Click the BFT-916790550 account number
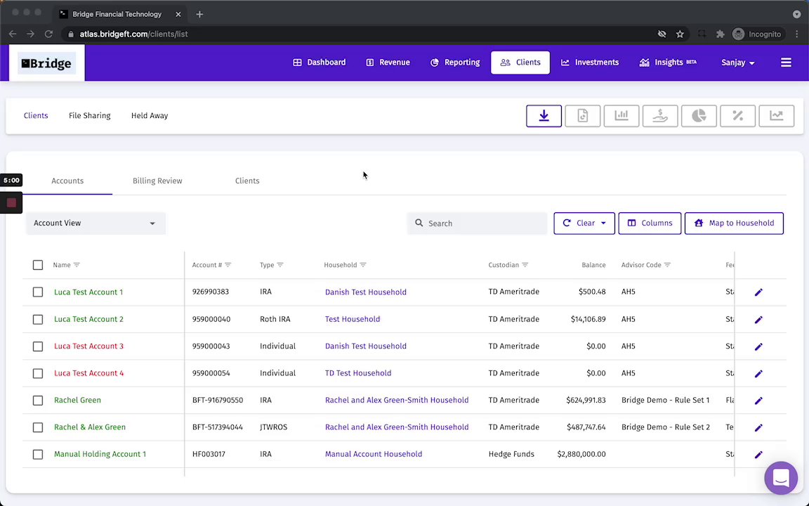Image resolution: width=809 pixels, height=506 pixels. coord(218,400)
